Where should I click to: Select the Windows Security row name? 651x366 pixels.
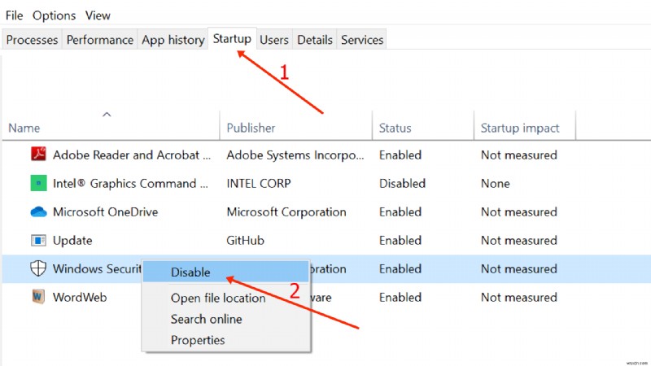[x=97, y=269]
